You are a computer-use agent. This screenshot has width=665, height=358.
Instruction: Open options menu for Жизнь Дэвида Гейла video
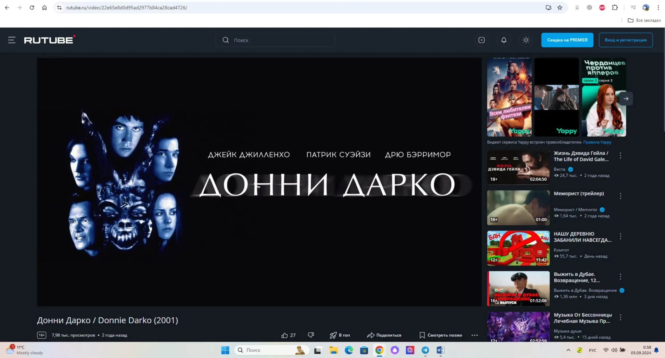[620, 156]
